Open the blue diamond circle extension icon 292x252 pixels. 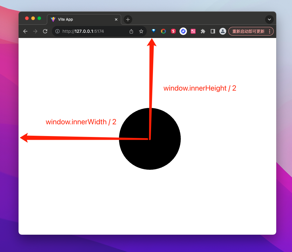pos(183,31)
